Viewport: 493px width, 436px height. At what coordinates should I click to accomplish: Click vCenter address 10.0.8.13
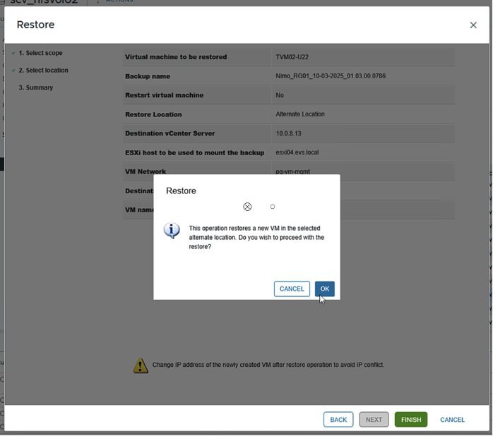288,133
